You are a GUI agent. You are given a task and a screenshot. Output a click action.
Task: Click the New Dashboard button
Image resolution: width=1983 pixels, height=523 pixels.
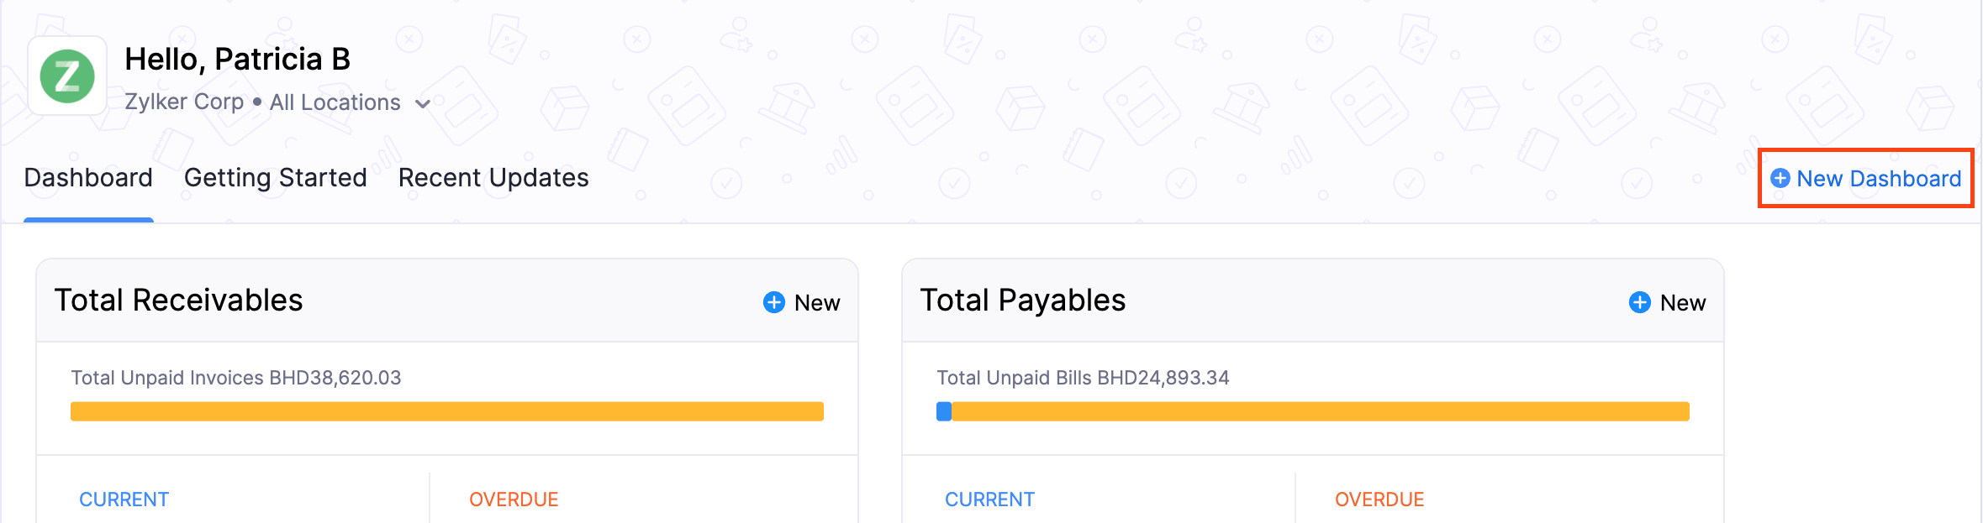pyautogui.click(x=1877, y=178)
